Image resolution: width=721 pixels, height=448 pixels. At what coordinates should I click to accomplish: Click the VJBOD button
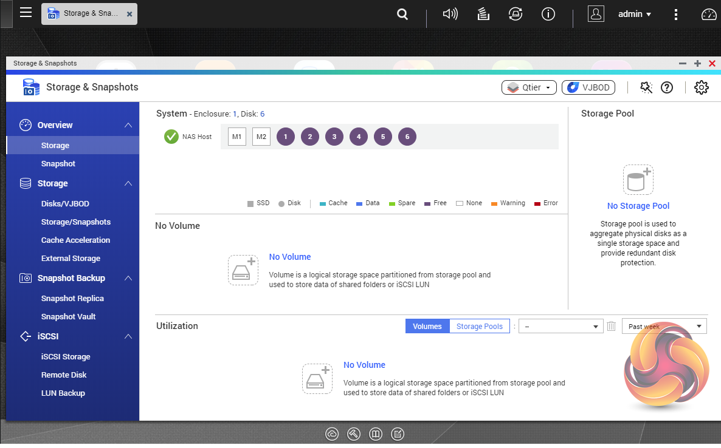(588, 87)
